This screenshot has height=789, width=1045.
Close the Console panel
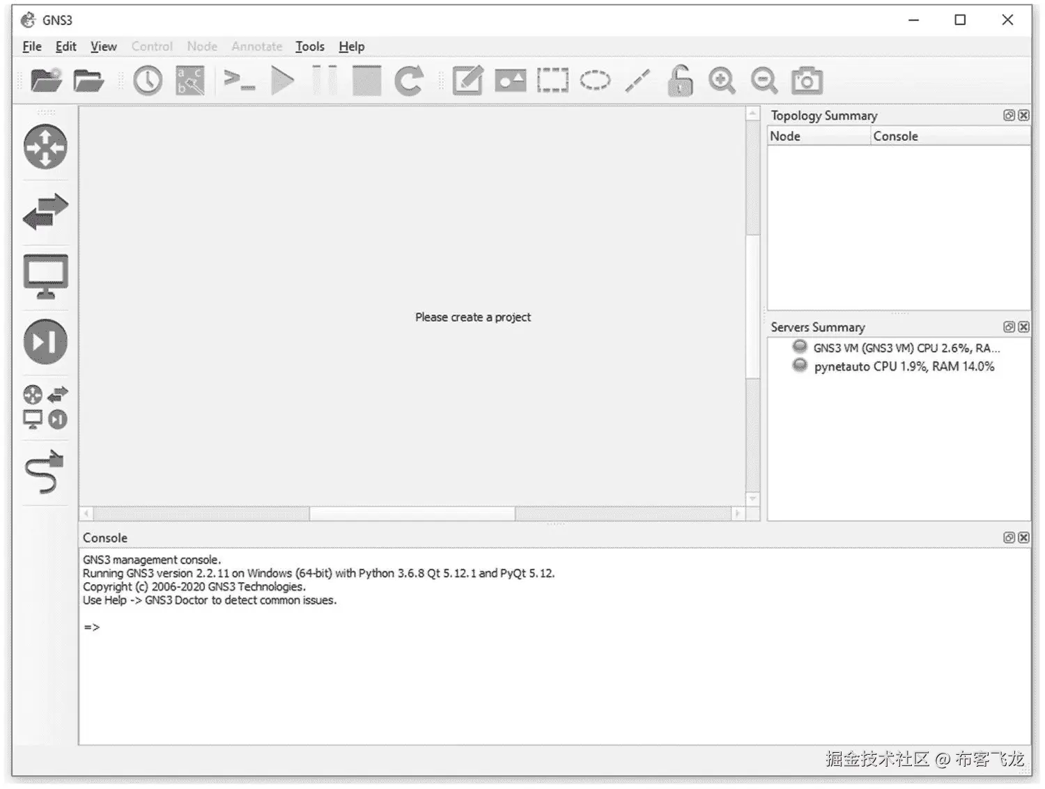click(1023, 538)
